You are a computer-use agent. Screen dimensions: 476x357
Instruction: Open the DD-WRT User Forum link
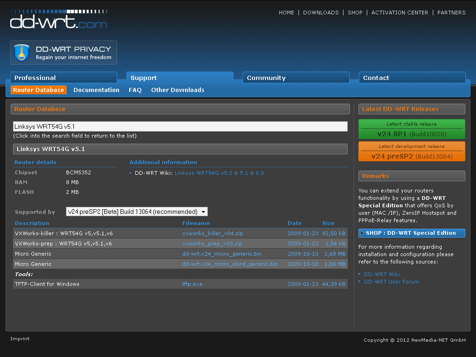(x=391, y=282)
